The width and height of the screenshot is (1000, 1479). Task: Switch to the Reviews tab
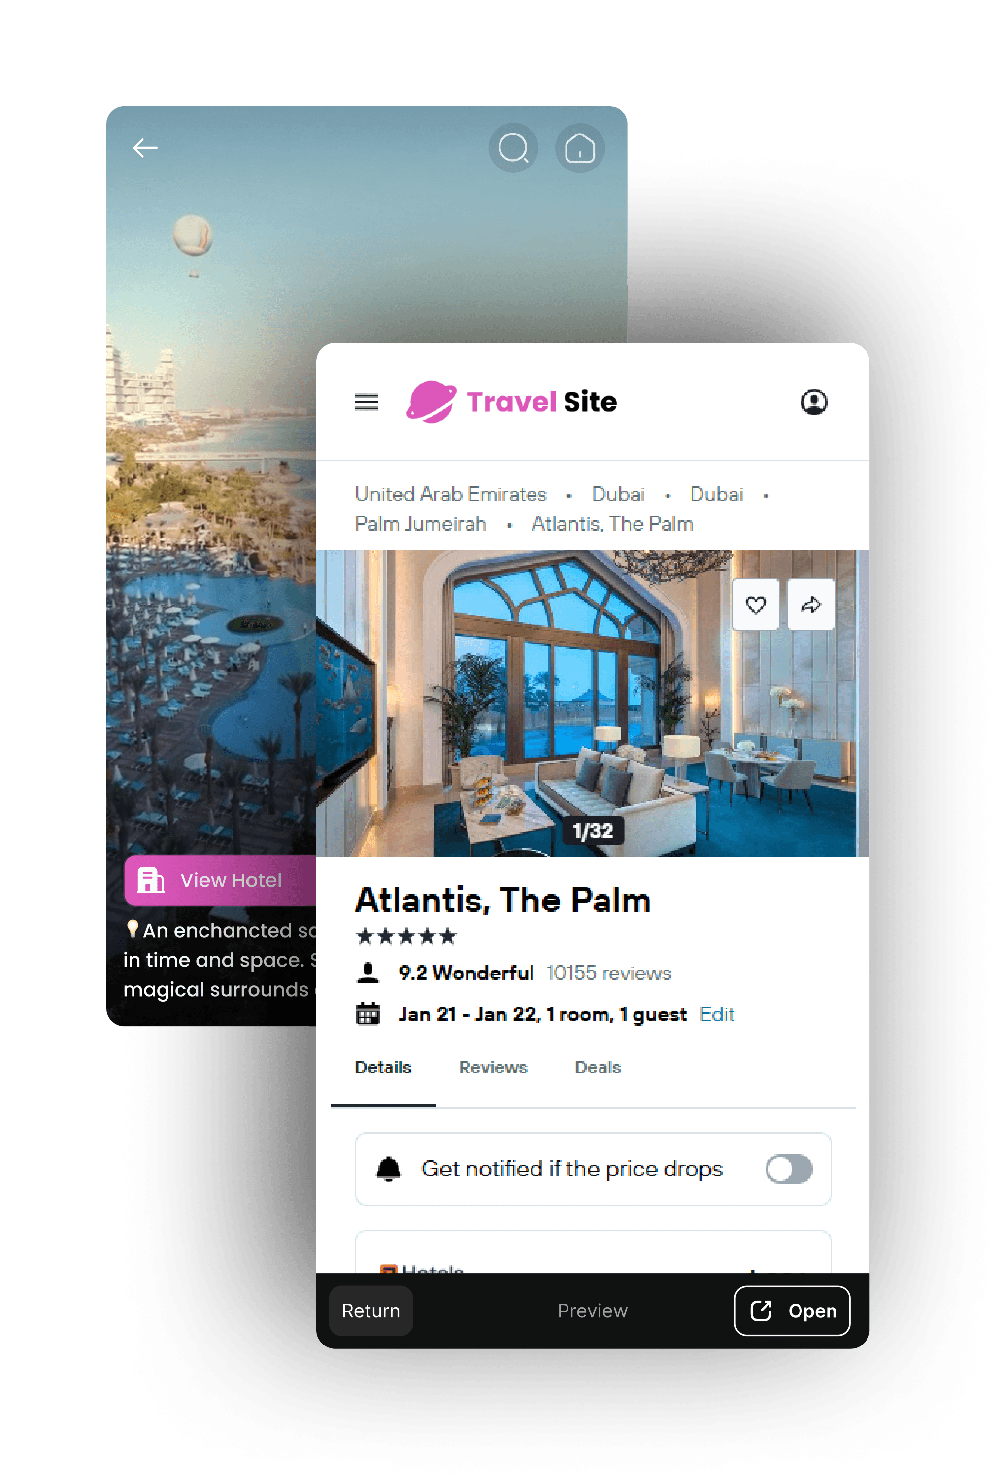tap(493, 1067)
